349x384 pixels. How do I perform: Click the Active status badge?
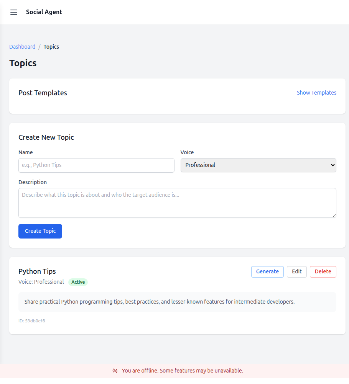[x=78, y=282]
